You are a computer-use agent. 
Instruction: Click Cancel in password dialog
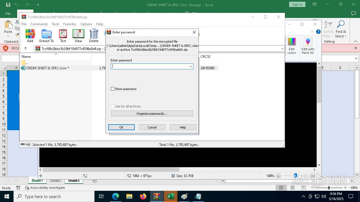pyautogui.click(x=152, y=127)
